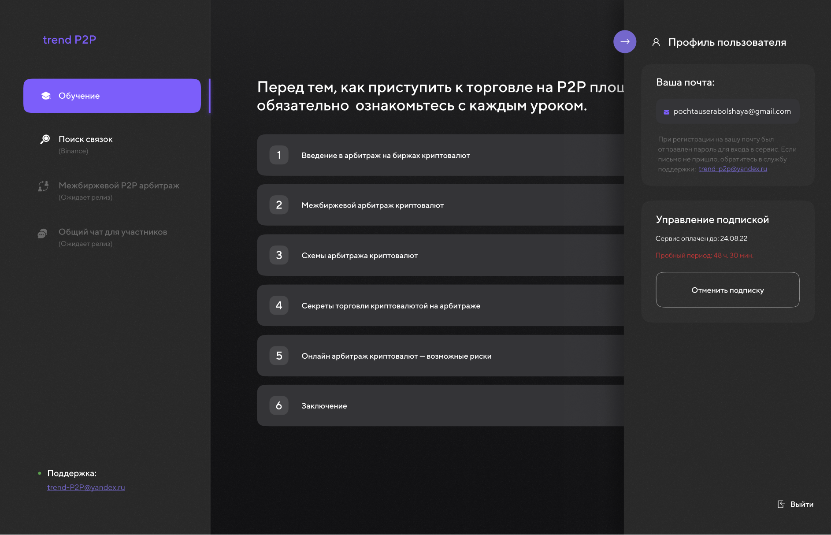Open lesson Секреты торговли криптовалютой на арбитраже

pyautogui.click(x=441, y=305)
